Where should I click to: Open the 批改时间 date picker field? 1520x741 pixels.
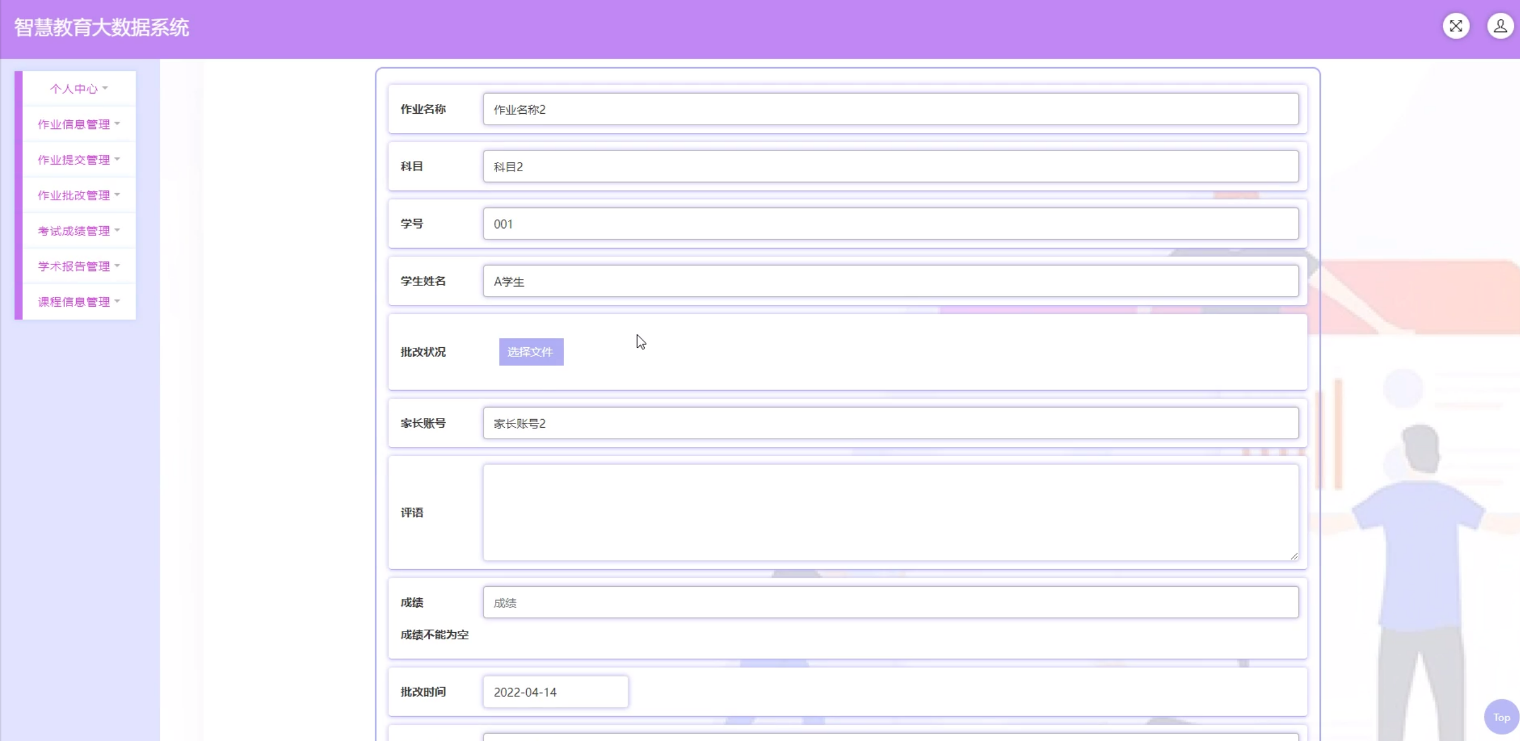[x=555, y=692]
